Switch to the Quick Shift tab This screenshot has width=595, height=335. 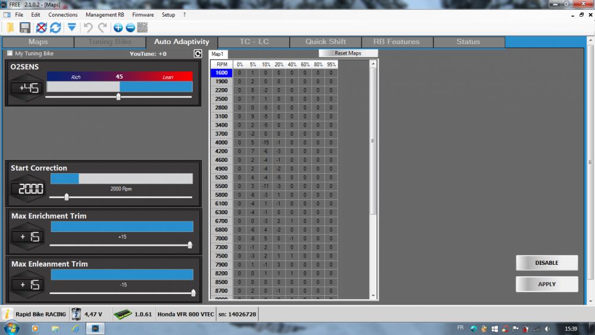(325, 42)
